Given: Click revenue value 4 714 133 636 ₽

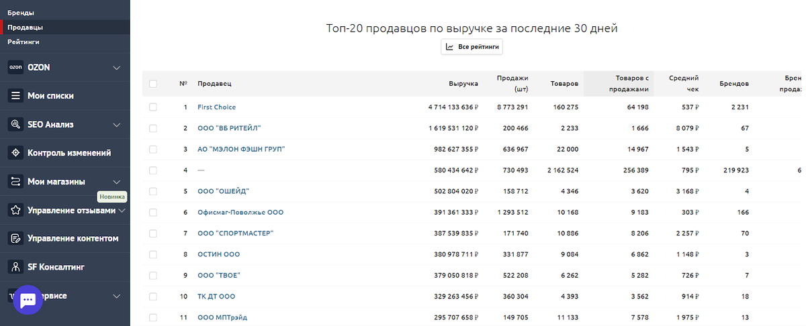Looking at the screenshot, I should (x=453, y=107).
